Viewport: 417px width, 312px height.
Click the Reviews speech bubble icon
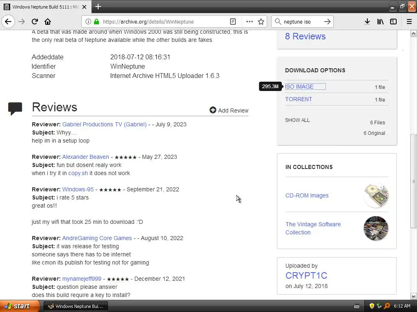click(x=15, y=108)
